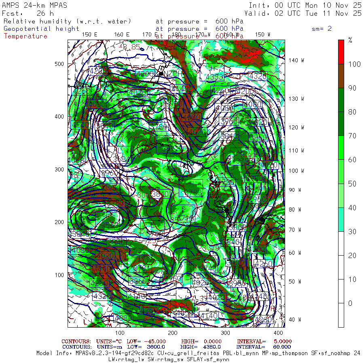
Task: Click the '70 W' longitude label on right
Action: pyautogui.click(x=294, y=230)
